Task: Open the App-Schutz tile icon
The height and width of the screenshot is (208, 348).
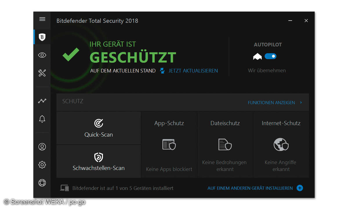Action: (169, 144)
